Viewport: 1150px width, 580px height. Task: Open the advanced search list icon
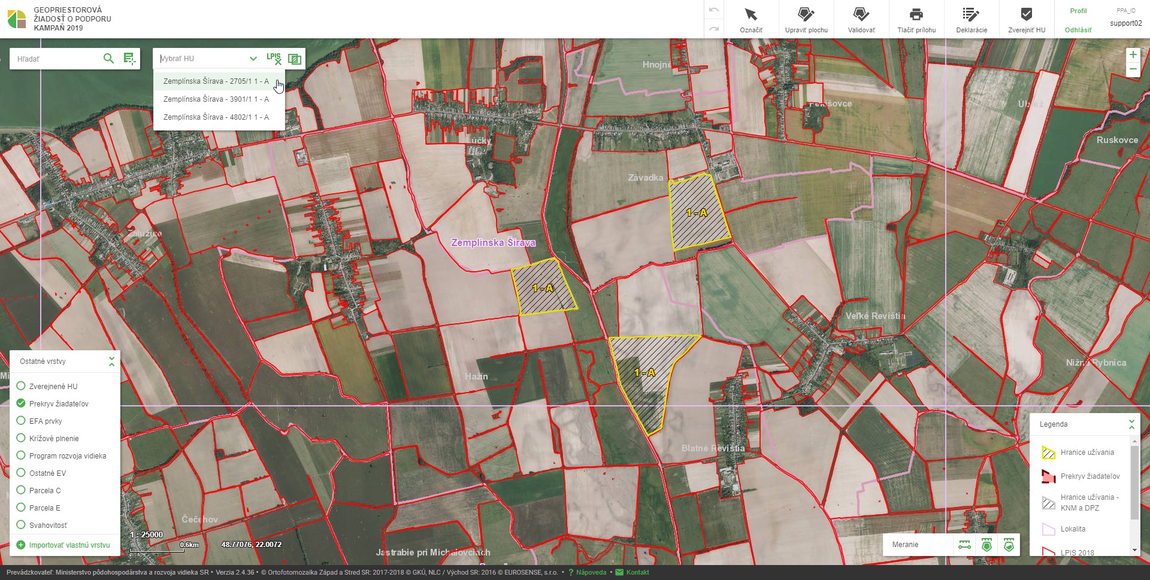(129, 58)
